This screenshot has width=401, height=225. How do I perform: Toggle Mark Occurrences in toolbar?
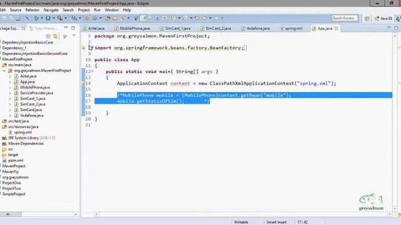143,18
